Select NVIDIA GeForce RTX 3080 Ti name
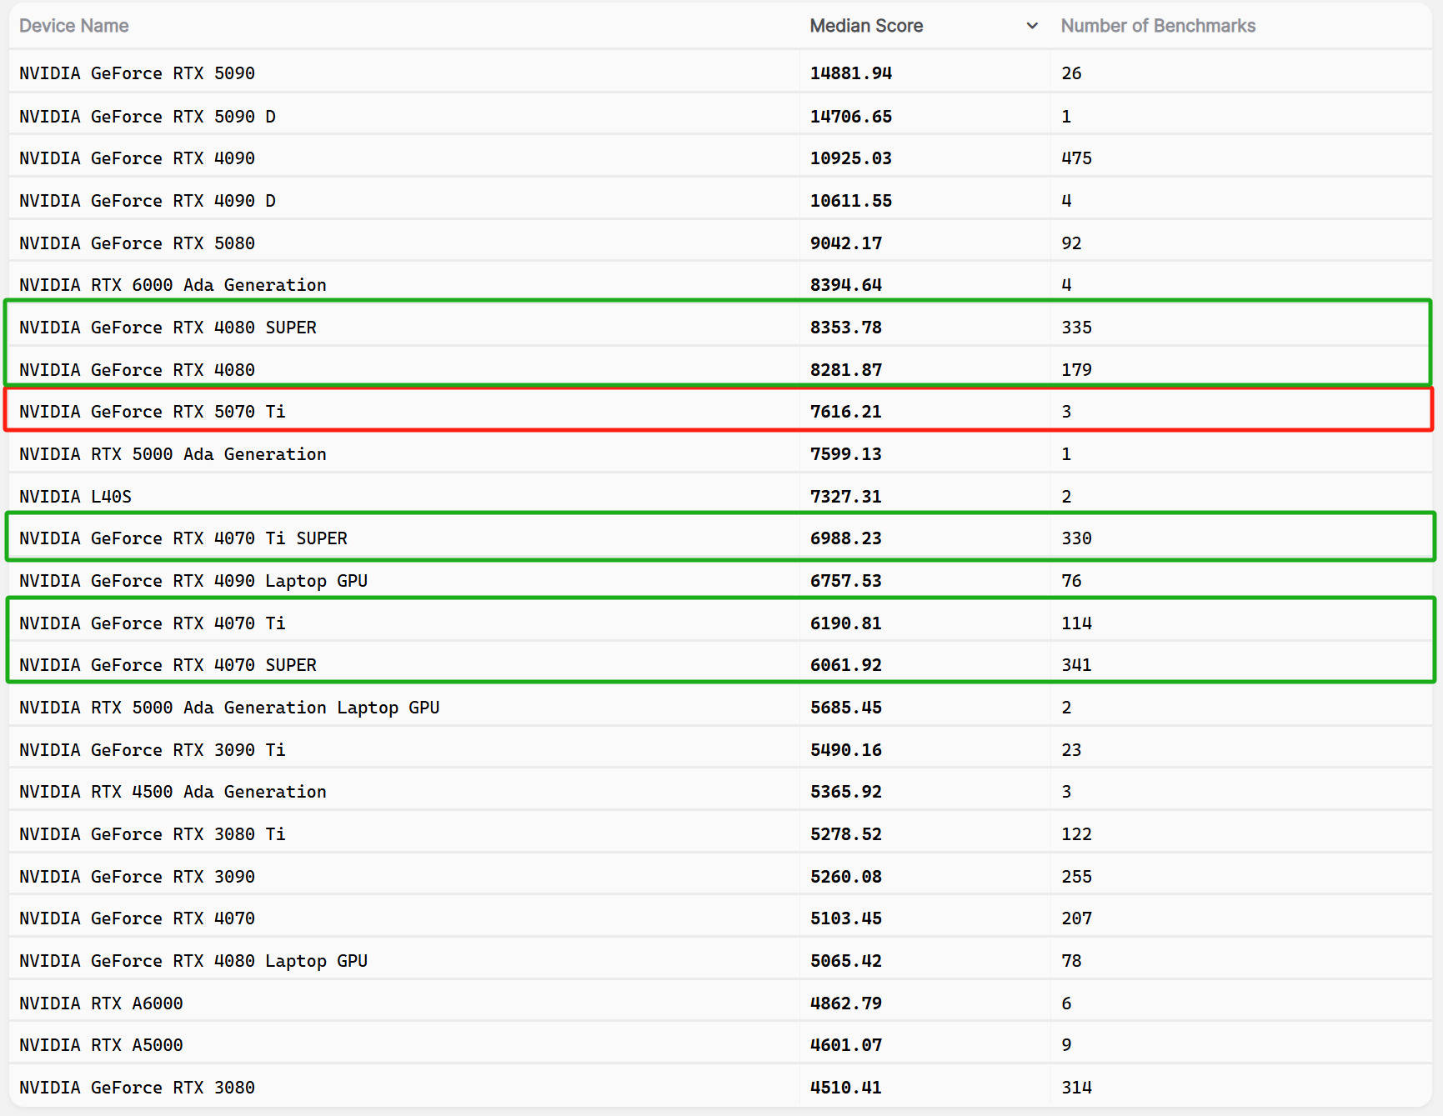This screenshot has height=1116, width=1443. pos(153,834)
